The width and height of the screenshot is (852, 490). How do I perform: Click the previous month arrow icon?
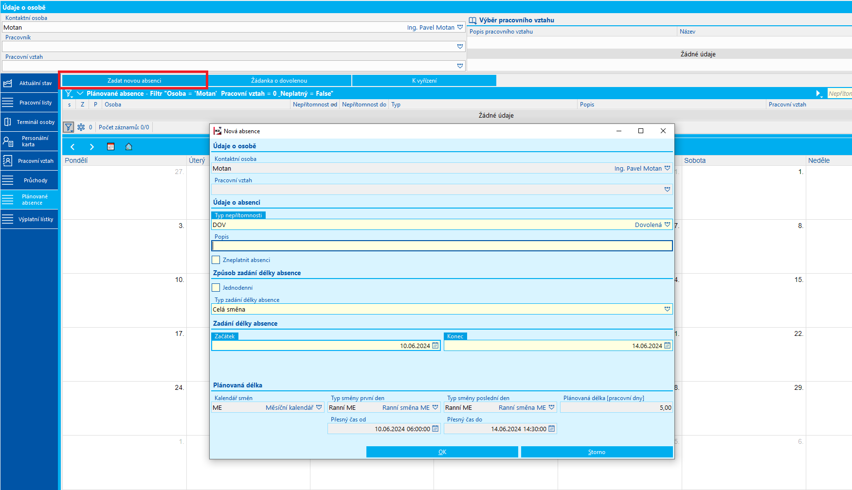point(73,147)
